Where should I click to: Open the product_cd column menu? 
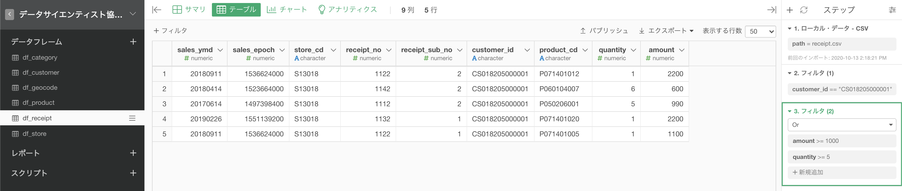click(585, 50)
